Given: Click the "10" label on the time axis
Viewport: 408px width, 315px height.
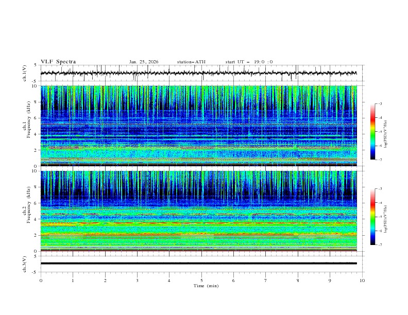Looking at the screenshot, I should (362, 281).
